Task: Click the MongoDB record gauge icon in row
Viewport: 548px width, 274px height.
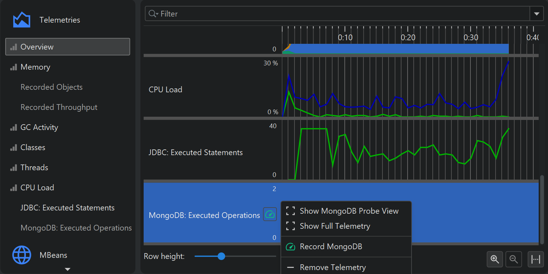Action: point(270,215)
